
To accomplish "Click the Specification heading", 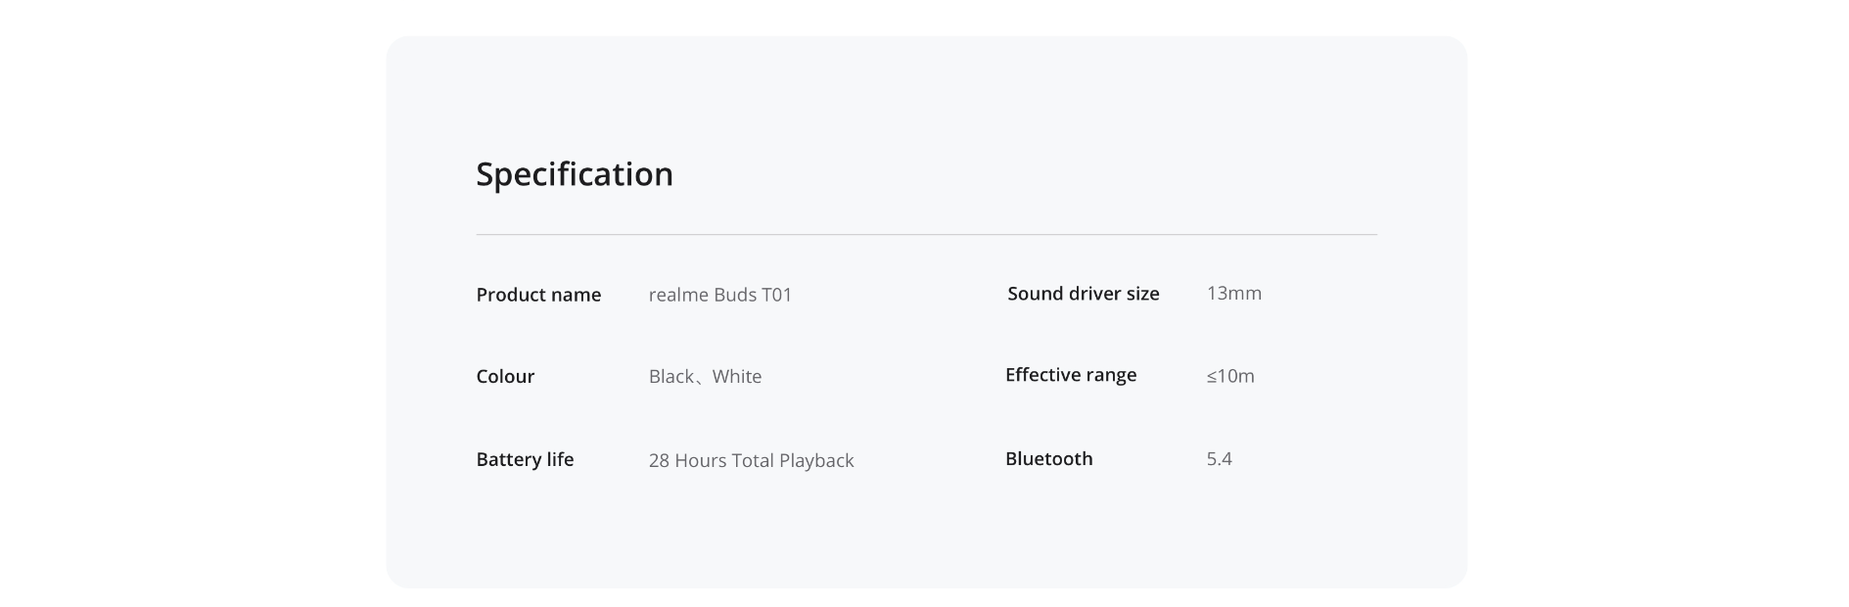I will pos(574,174).
